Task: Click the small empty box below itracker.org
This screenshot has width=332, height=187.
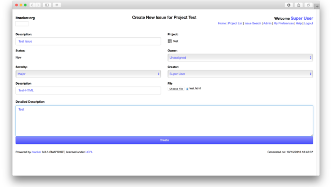Action: click(x=22, y=23)
